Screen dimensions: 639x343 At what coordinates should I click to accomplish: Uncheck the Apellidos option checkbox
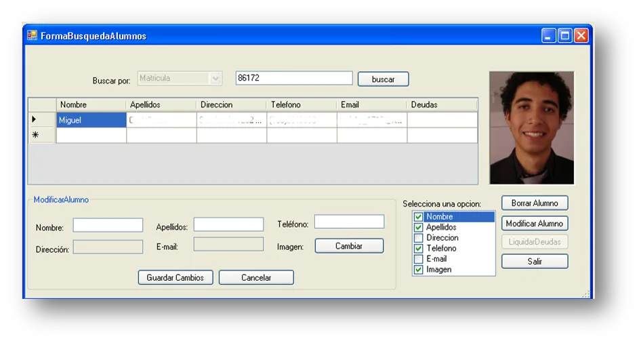tap(418, 227)
